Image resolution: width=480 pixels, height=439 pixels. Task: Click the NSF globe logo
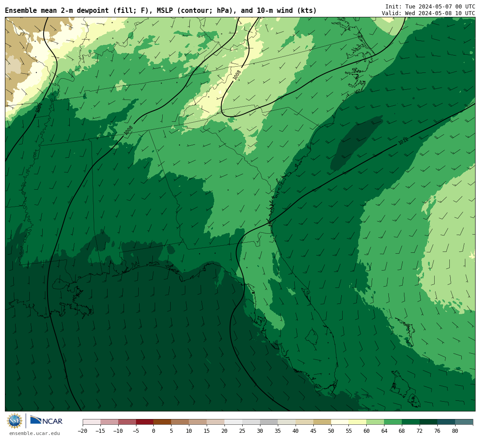click(x=15, y=421)
